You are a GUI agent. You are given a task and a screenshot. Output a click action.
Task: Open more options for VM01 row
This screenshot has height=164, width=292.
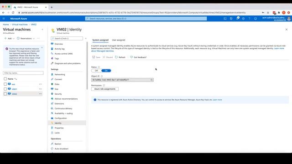click(x=41, y=89)
